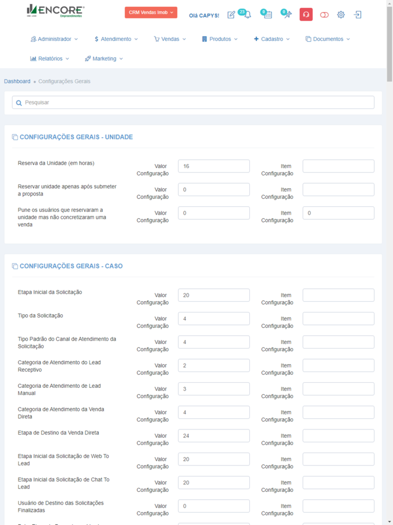Click Reserva da Unidade value field

tap(213, 166)
